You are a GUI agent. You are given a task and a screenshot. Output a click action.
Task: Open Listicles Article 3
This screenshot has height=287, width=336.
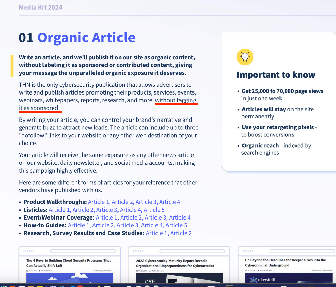click(107, 210)
